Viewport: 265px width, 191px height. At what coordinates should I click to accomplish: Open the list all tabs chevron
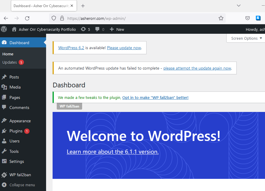[x=239, y=6]
